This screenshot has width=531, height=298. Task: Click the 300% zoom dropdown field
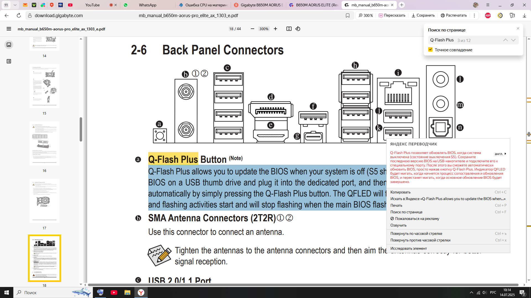[x=264, y=29]
